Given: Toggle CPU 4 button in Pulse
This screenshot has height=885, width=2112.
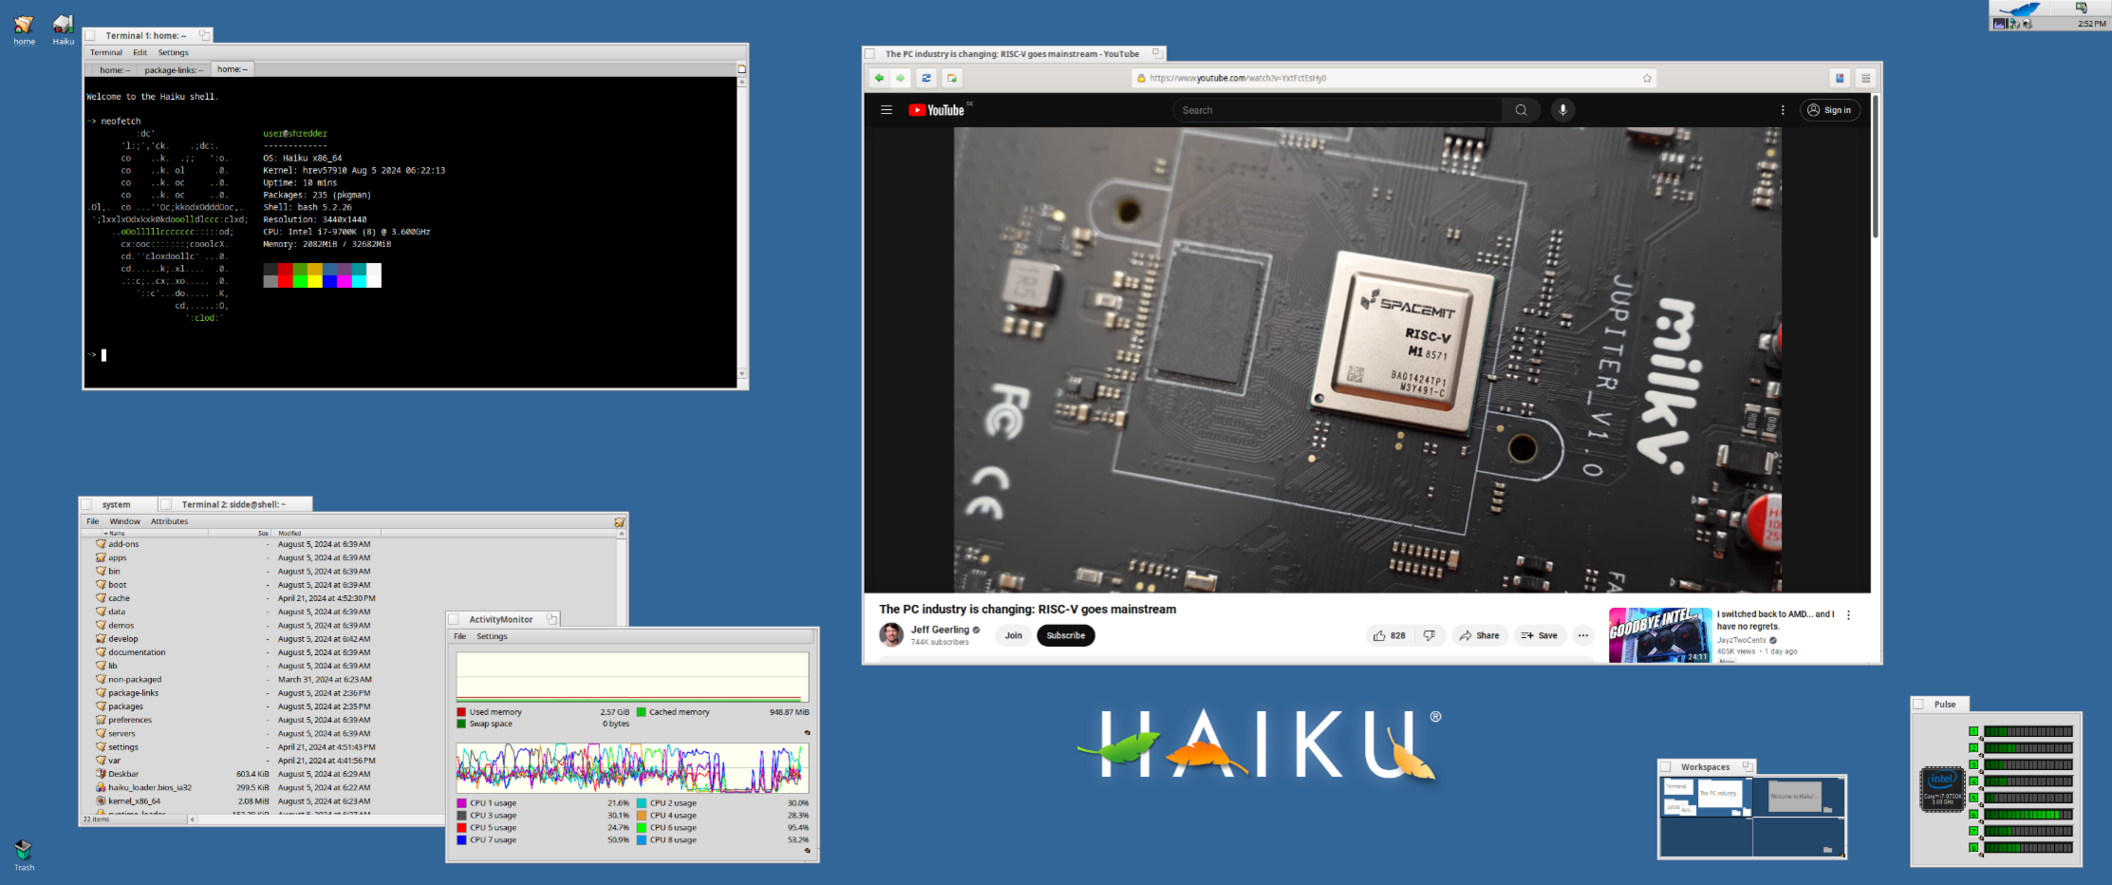Looking at the screenshot, I should point(1973,781).
